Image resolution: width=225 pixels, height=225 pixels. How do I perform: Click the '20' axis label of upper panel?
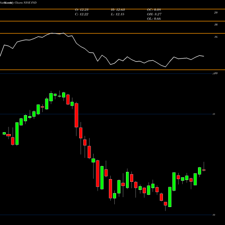[x=216, y=13]
